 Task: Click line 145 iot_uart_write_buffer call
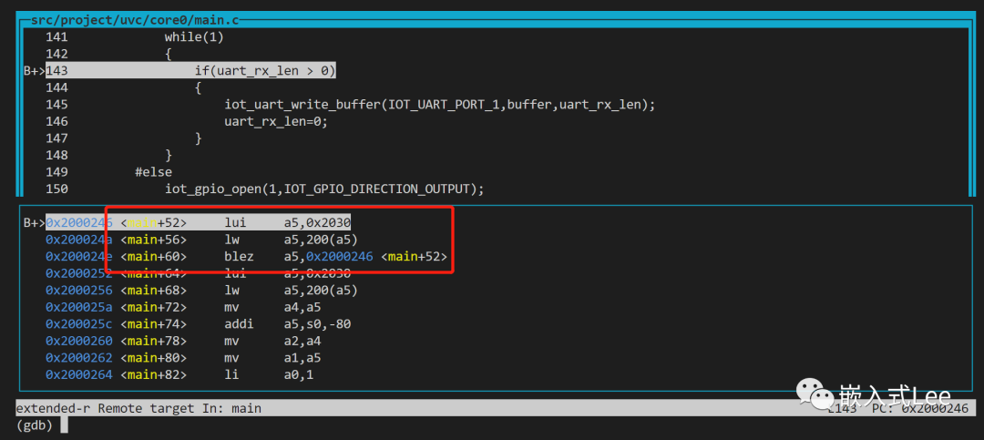(439, 105)
